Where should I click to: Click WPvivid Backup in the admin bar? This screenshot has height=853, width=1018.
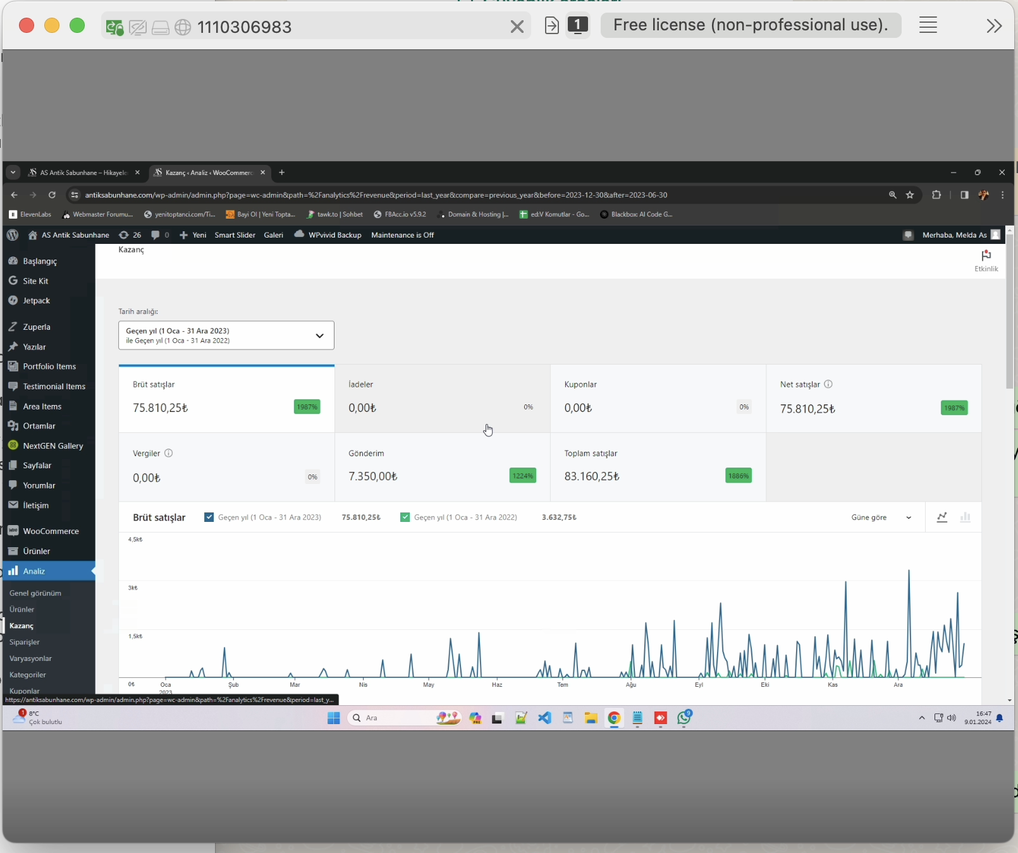[328, 235]
